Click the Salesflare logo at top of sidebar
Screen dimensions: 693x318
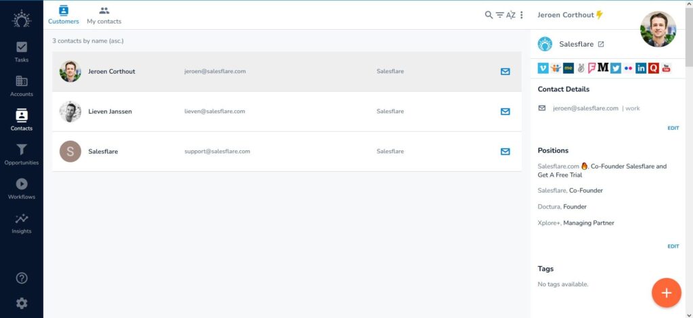coord(21,19)
